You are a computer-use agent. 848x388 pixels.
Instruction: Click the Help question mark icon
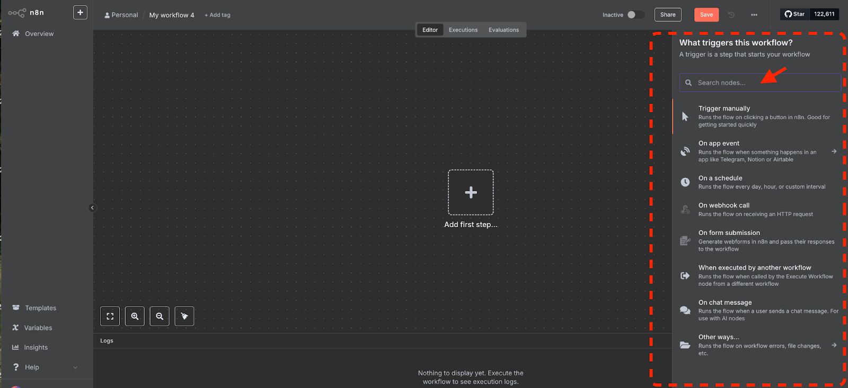point(16,367)
